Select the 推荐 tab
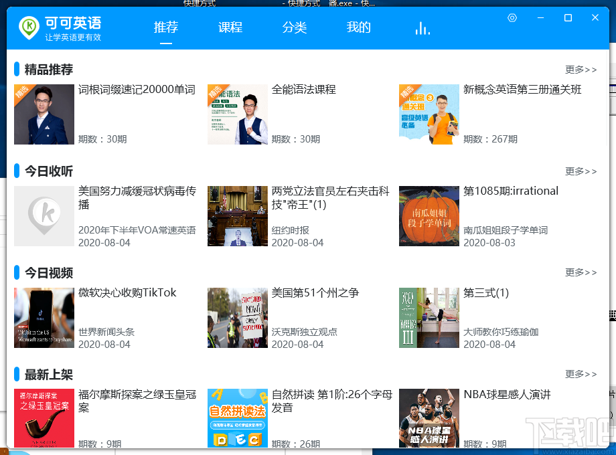 pyautogui.click(x=165, y=28)
